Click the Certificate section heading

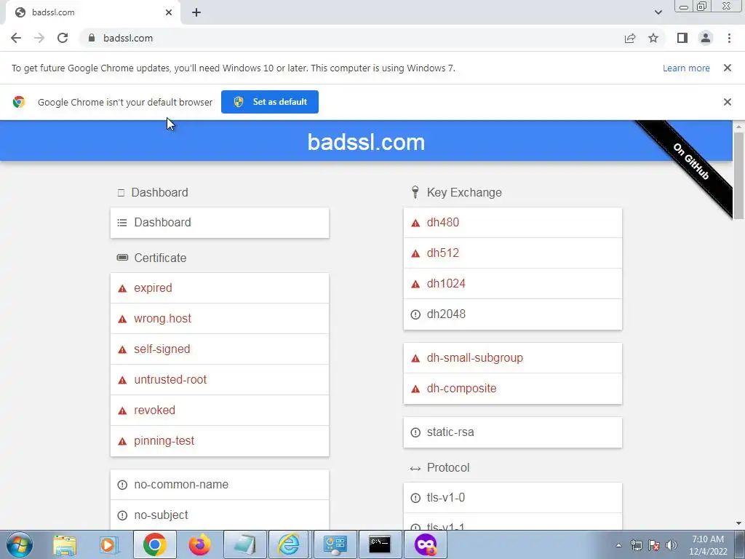(x=160, y=258)
